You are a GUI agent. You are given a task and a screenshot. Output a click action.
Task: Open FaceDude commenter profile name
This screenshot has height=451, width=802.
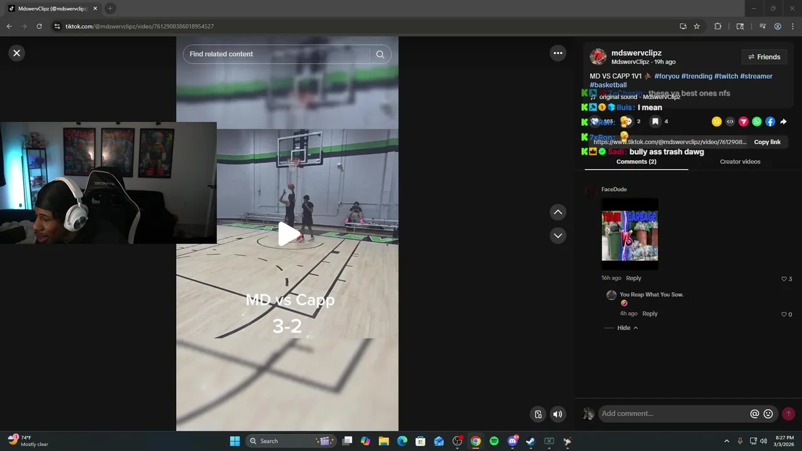(x=614, y=189)
